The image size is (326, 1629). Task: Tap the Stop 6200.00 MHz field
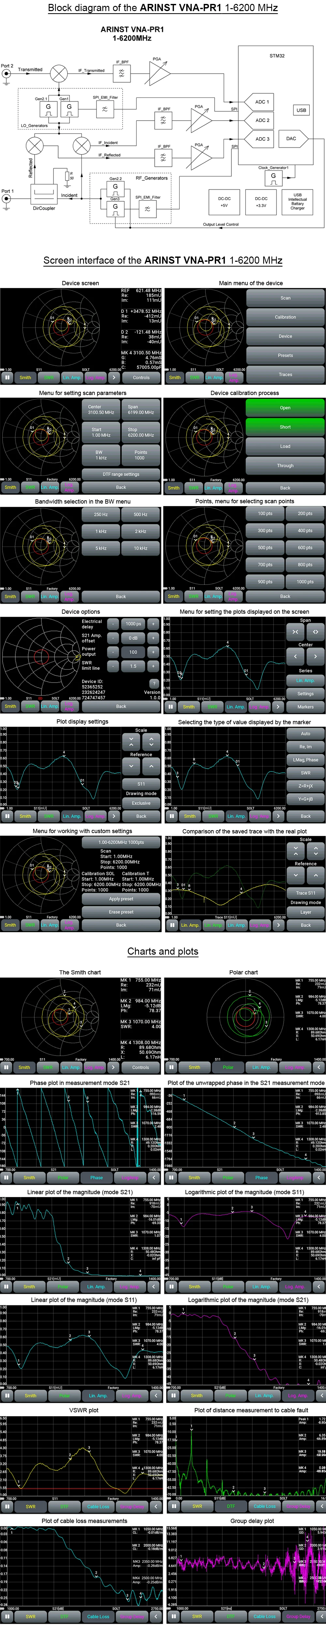(141, 433)
